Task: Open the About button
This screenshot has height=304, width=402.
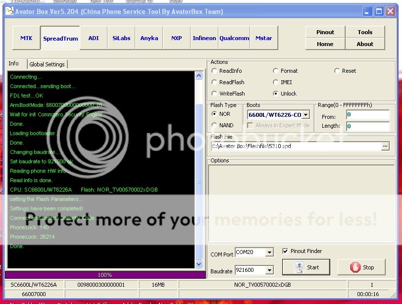Action: tap(365, 44)
